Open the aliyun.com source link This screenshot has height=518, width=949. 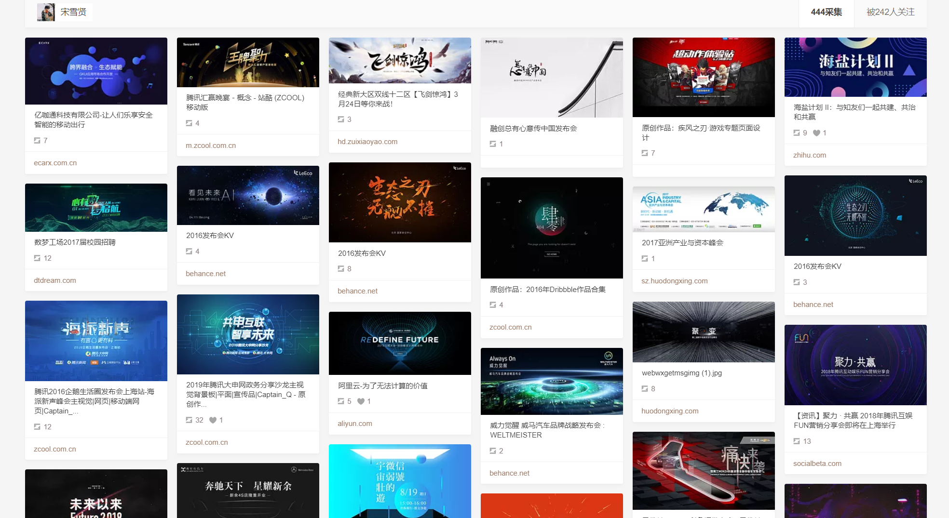(355, 424)
